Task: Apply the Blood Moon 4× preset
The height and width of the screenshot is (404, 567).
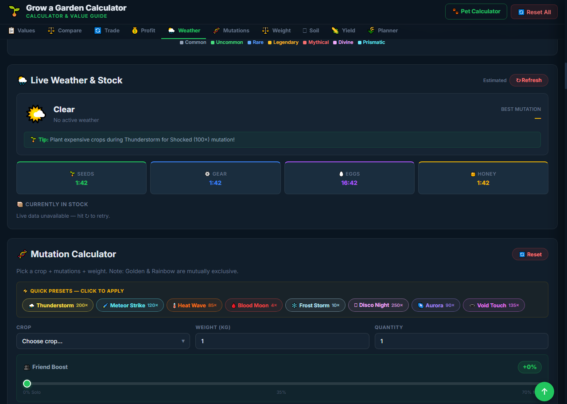Action: [254, 305]
